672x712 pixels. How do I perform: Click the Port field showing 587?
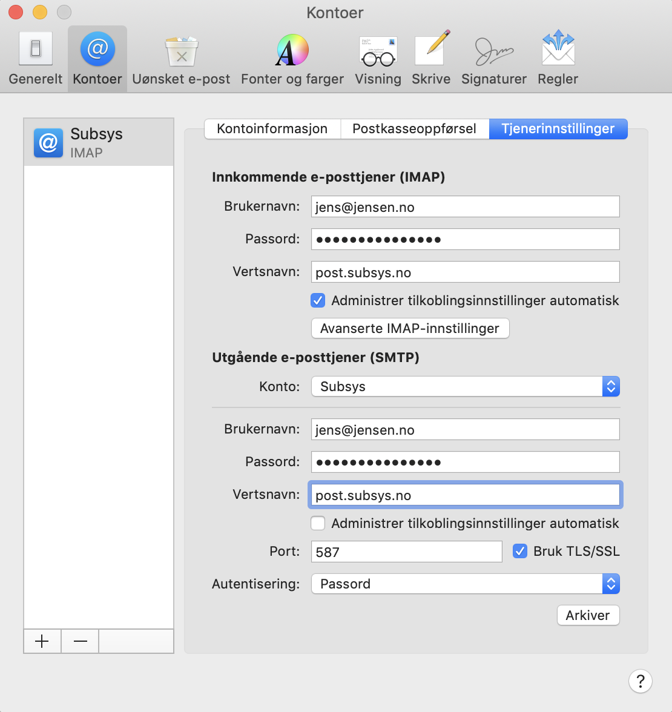click(406, 552)
